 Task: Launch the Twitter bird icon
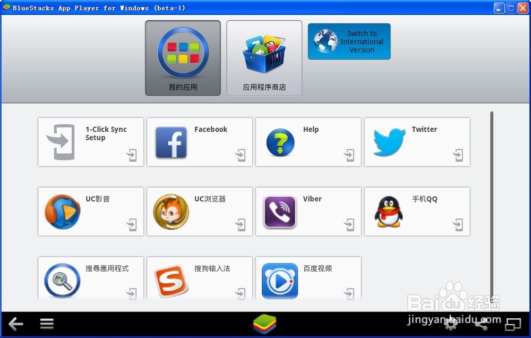pos(389,142)
